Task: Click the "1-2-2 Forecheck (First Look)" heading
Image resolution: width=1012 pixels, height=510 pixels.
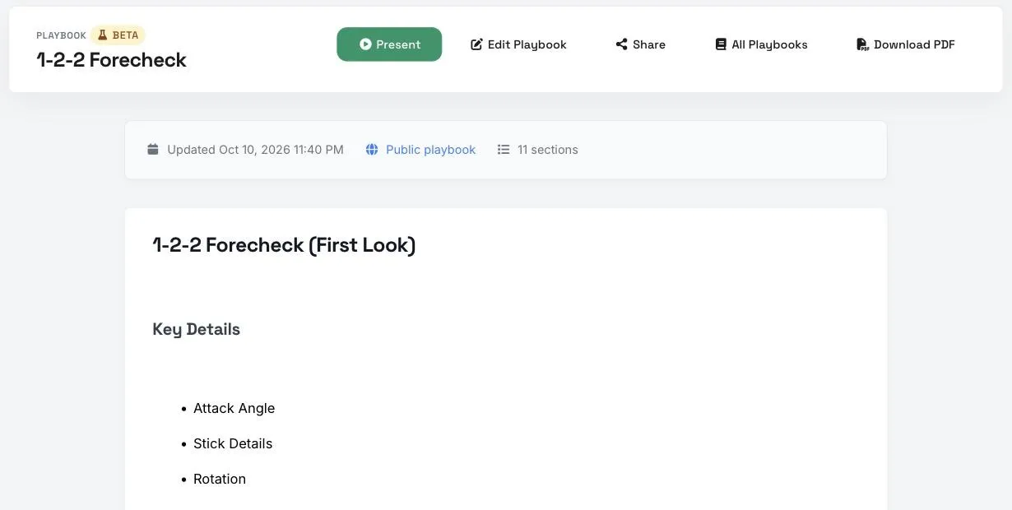Action: tap(284, 245)
